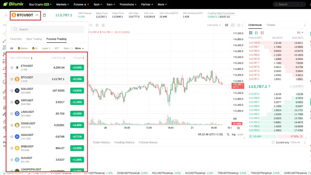Click the Dogecoin icon

[x=17, y=125]
